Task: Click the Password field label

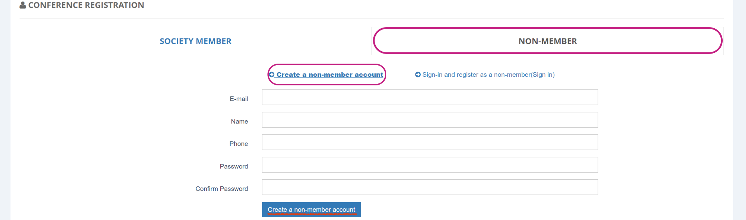Action: [234, 166]
